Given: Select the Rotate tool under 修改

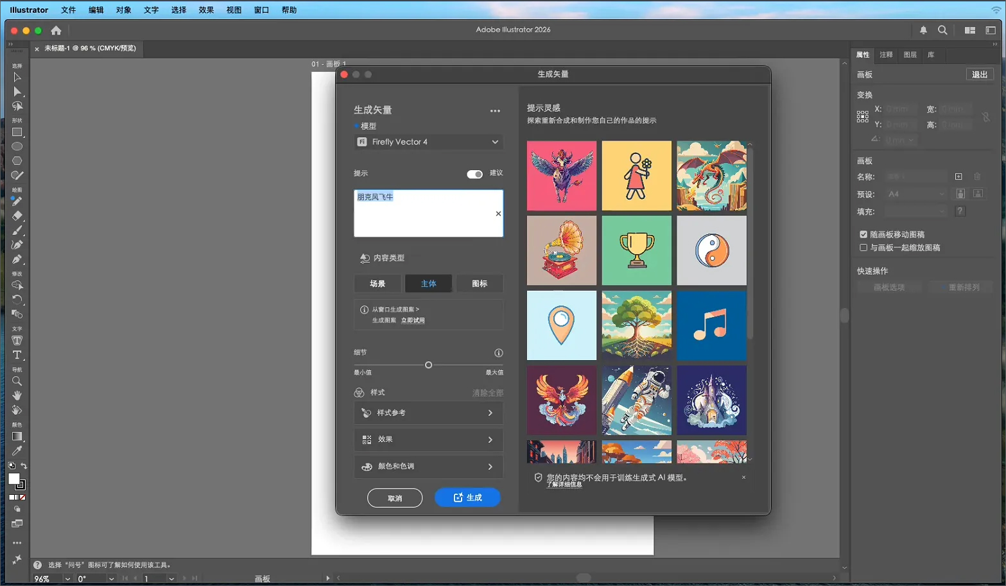Looking at the screenshot, I should pyautogui.click(x=17, y=300).
